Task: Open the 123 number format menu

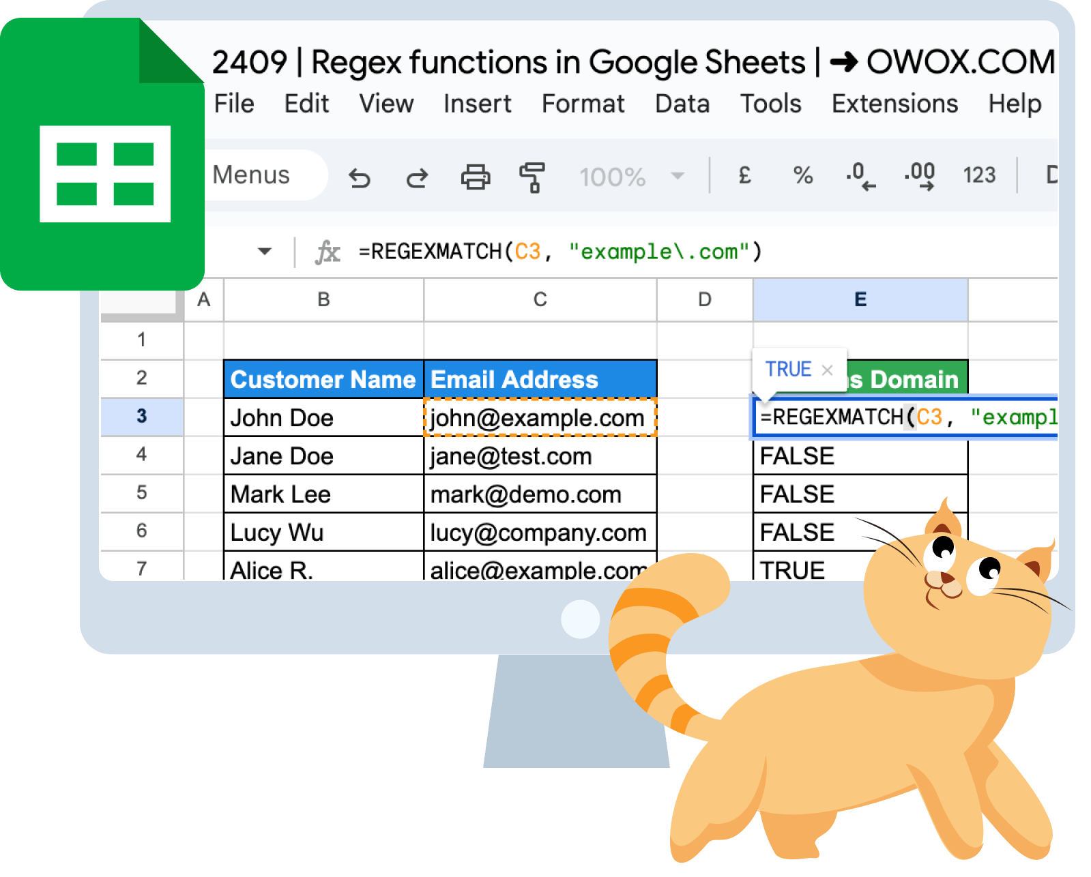Action: [979, 175]
